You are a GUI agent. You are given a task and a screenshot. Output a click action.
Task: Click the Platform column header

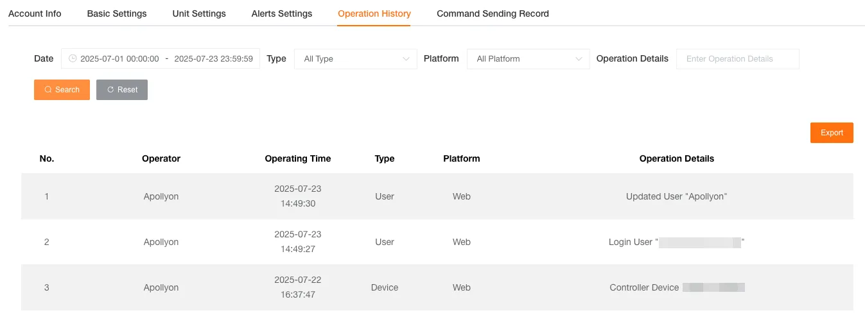[x=462, y=158]
